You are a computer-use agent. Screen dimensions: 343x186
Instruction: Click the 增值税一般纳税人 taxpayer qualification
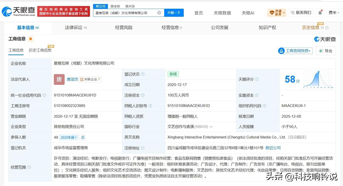183,116
